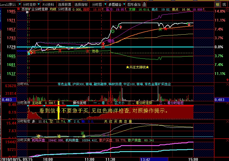This screenshot has width=229, height=161.
Task: Open the dropdown arrow next to 分时图
Action: point(105,4)
